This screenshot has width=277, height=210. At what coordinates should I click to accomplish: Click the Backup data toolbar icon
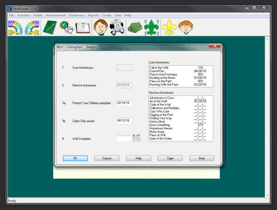click(15, 28)
